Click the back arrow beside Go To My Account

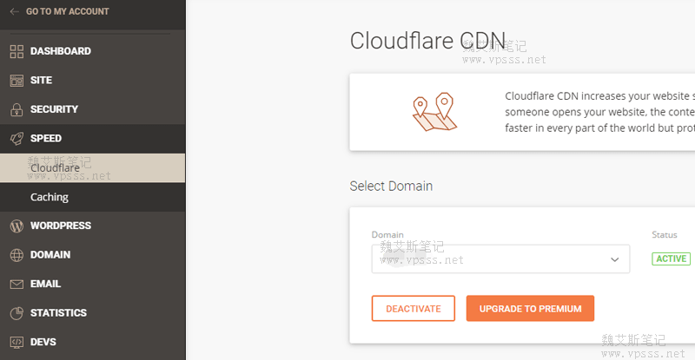15,11
